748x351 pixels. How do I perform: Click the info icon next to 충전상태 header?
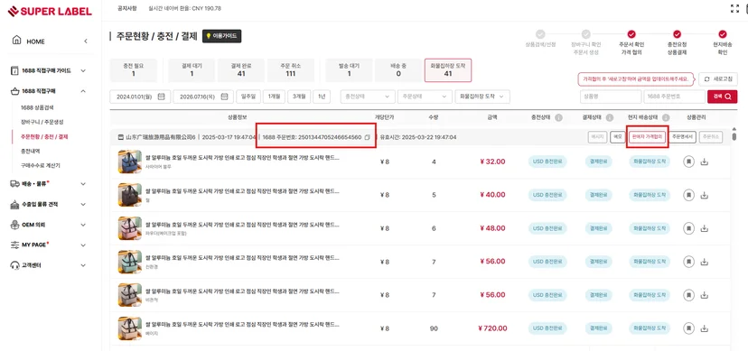click(x=558, y=117)
